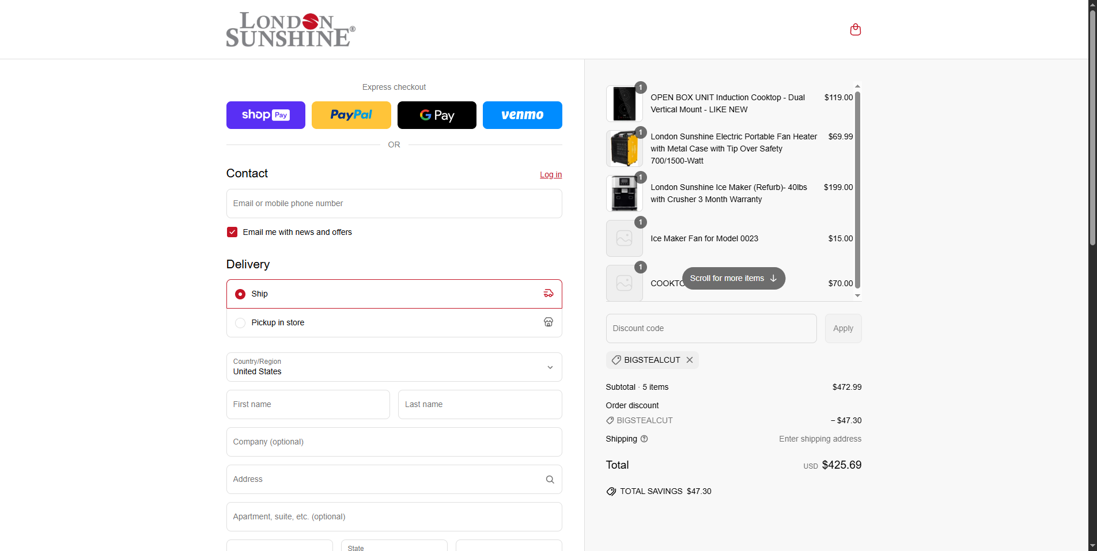The width and height of the screenshot is (1097, 551).
Task: Click the page vertical scrollbar
Action: coord(1092,127)
